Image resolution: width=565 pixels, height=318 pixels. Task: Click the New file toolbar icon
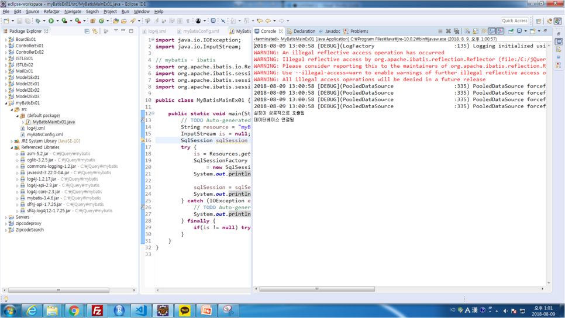click(x=6, y=21)
